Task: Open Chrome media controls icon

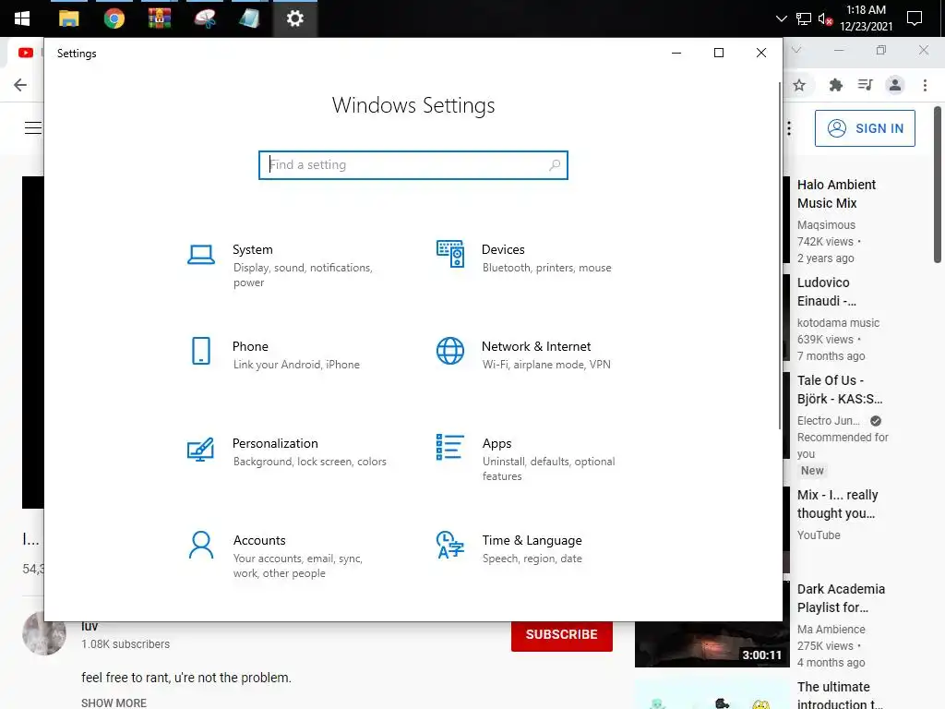Action: (x=865, y=85)
